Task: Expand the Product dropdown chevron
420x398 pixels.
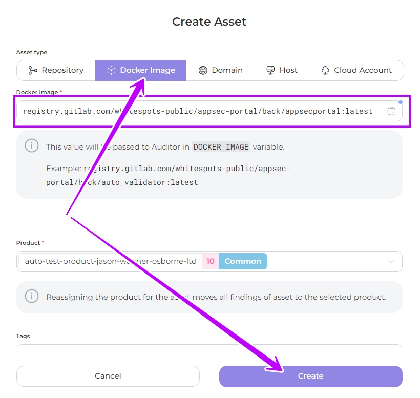Action: pyautogui.click(x=391, y=261)
